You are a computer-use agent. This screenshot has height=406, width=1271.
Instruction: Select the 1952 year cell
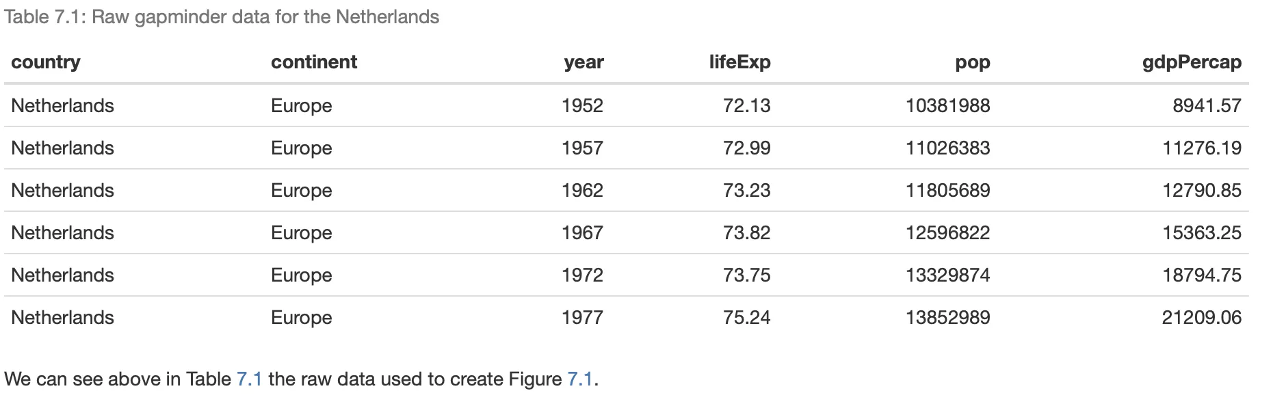582,106
